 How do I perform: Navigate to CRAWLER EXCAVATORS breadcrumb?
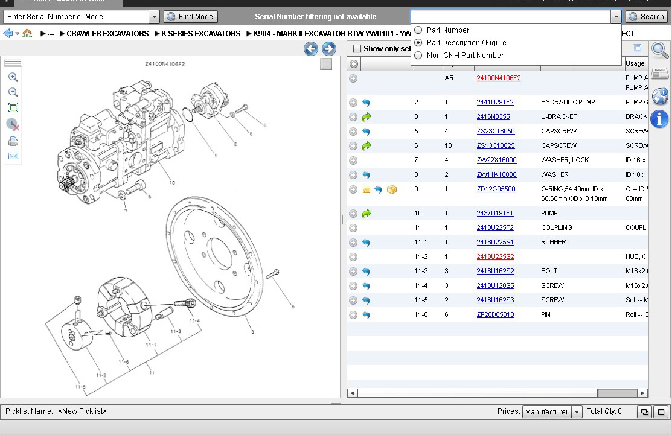[x=107, y=34]
